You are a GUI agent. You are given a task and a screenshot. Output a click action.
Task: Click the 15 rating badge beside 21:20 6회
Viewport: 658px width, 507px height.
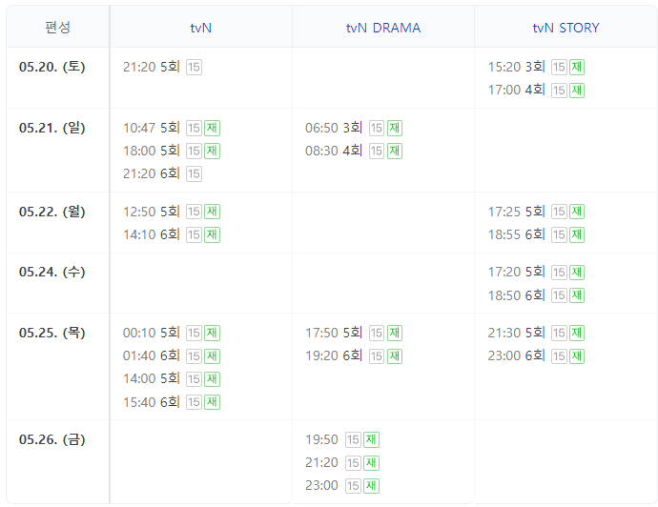194,173
